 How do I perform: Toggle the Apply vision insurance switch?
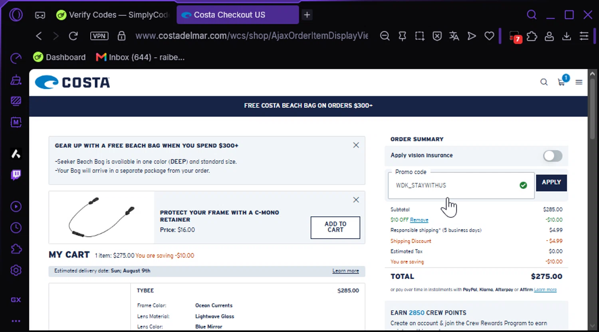(x=553, y=156)
